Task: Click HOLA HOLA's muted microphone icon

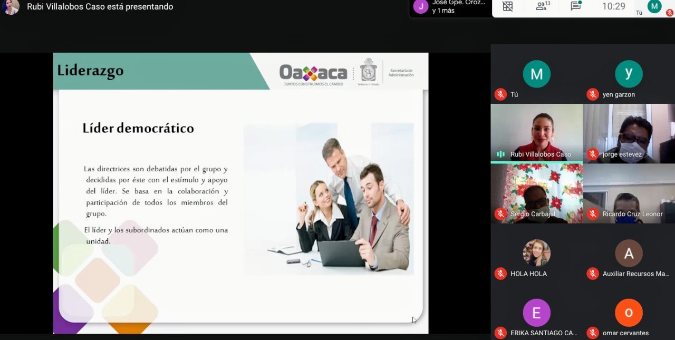Action: tap(500, 274)
